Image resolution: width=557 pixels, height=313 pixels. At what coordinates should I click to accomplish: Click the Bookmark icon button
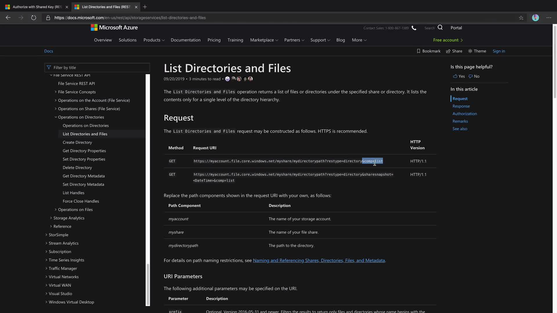tap(418, 51)
